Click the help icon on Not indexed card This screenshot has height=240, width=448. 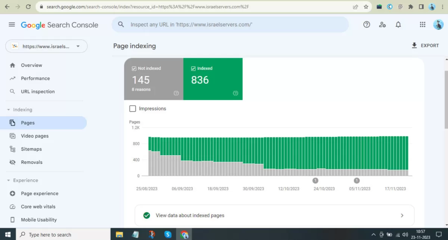176,93
